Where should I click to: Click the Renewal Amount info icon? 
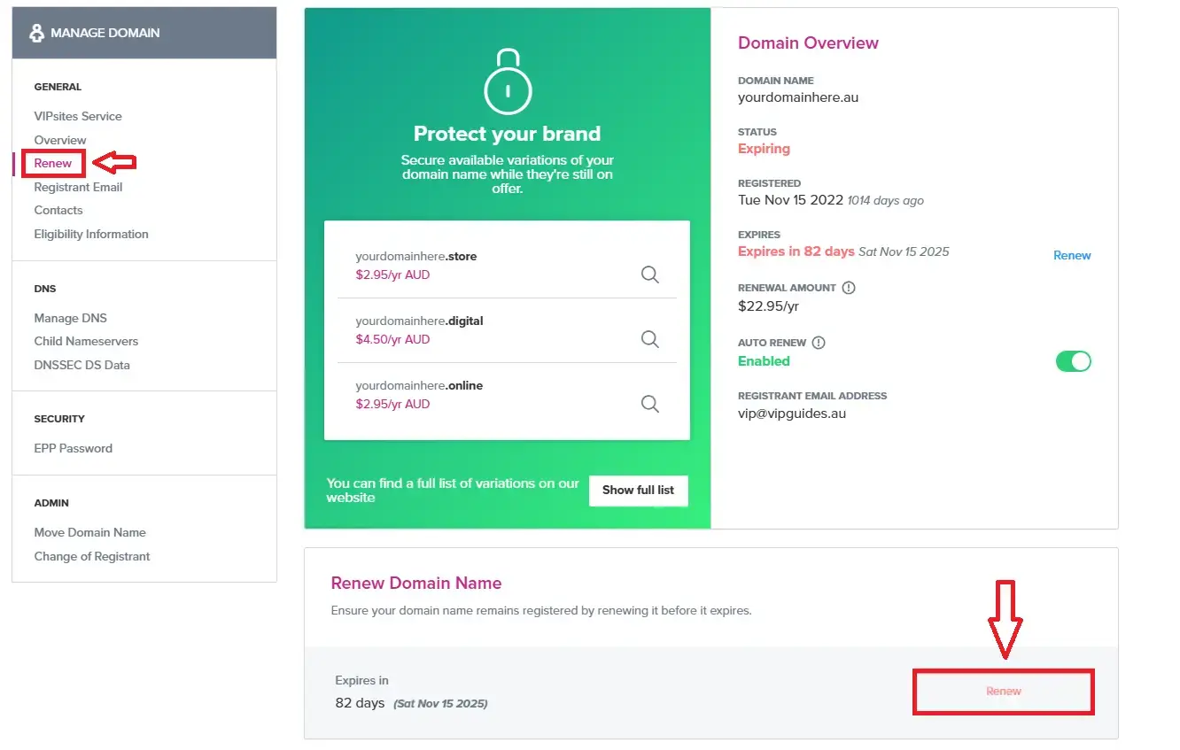(x=849, y=288)
